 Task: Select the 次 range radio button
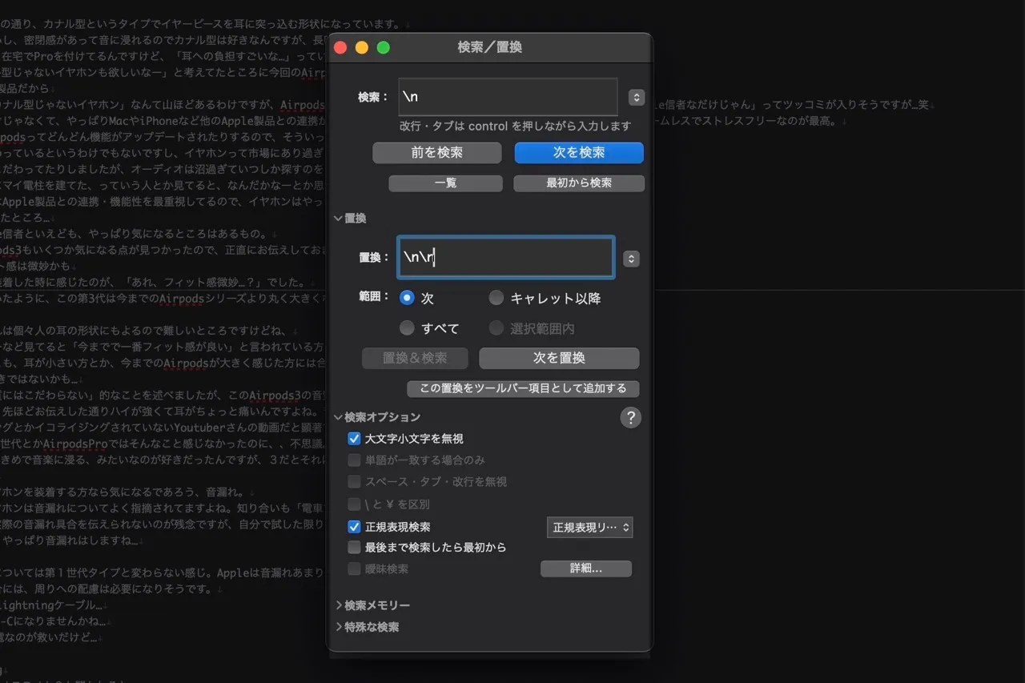pos(408,298)
